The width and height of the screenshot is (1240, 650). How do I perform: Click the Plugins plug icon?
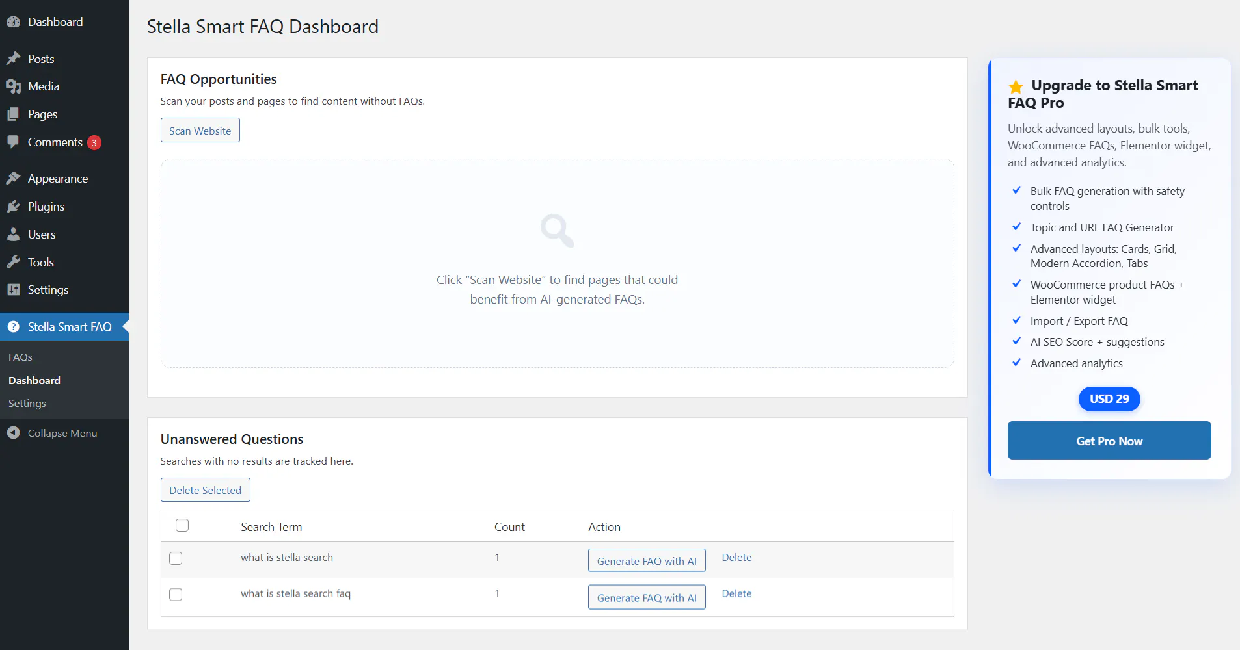(14, 206)
